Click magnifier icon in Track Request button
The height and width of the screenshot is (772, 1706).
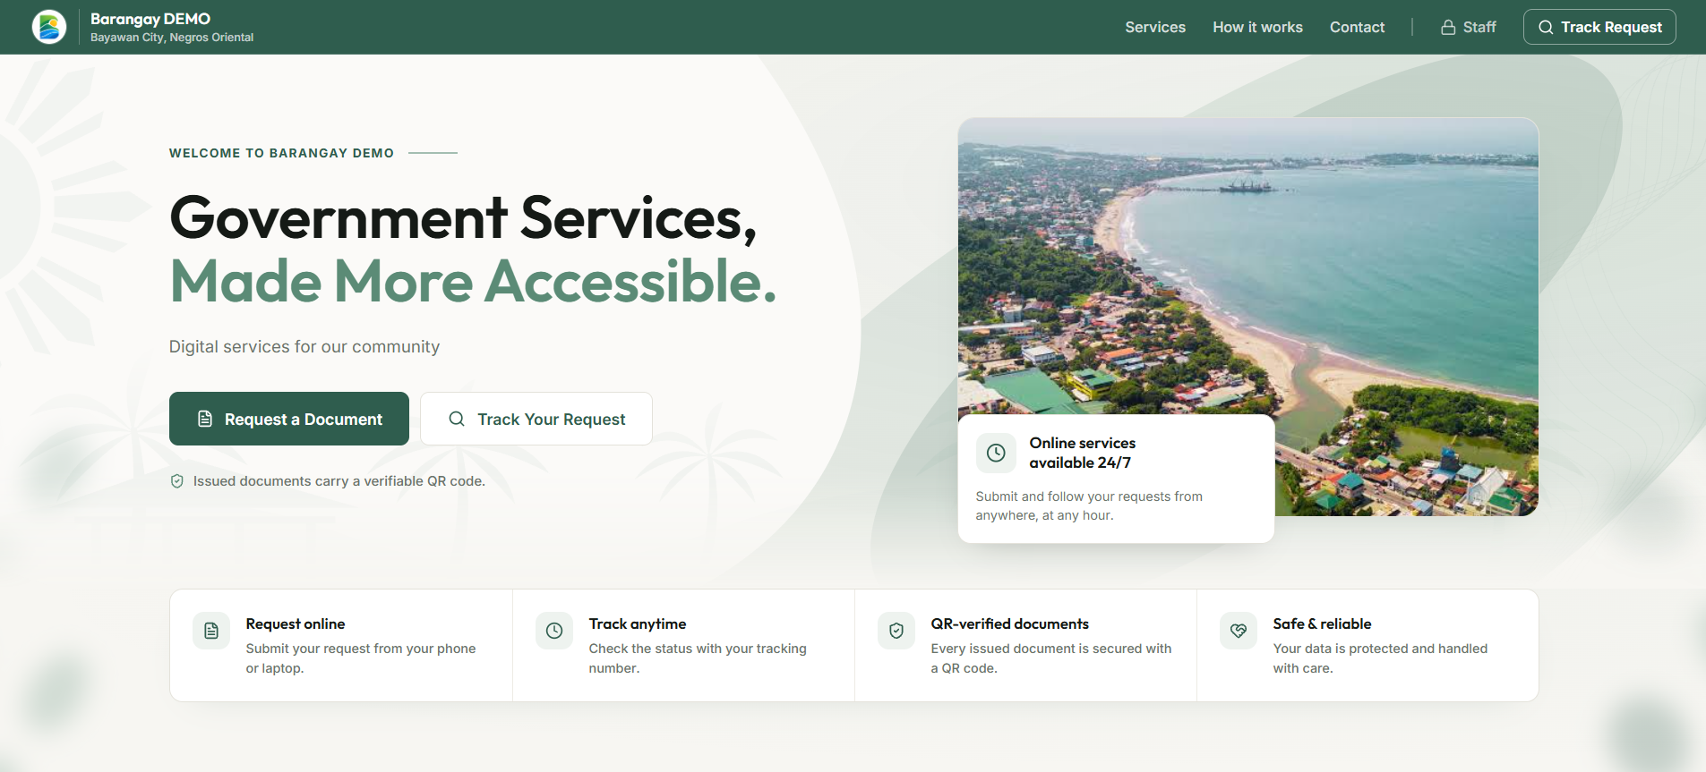click(x=1546, y=27)
